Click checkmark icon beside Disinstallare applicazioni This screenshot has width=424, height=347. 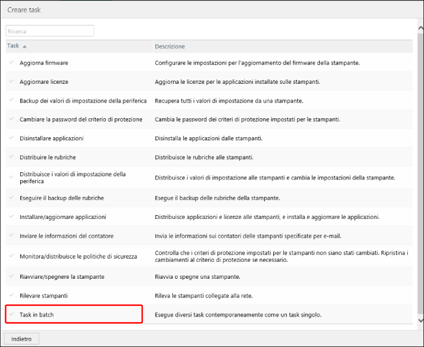tap(11, 138)
